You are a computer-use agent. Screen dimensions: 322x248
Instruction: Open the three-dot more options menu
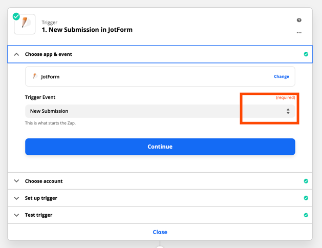[299, 32]
